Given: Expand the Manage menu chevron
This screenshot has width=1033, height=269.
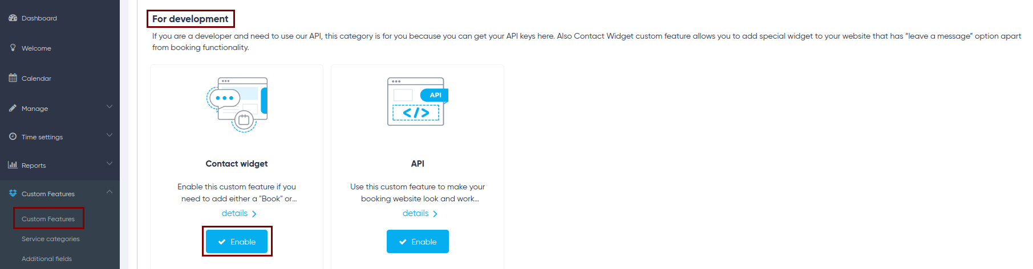Looking at the screenshot, I should point(110,107).
